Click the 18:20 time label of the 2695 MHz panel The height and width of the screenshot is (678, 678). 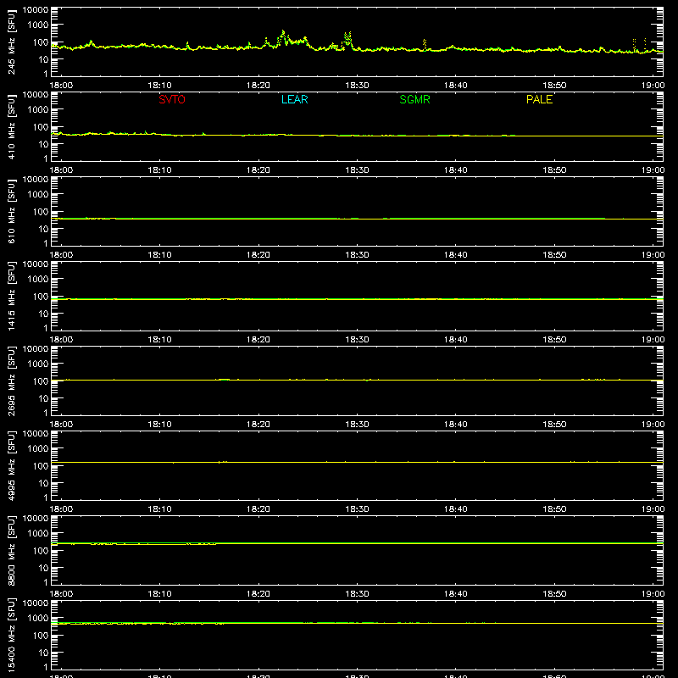[x=258, y=425]
